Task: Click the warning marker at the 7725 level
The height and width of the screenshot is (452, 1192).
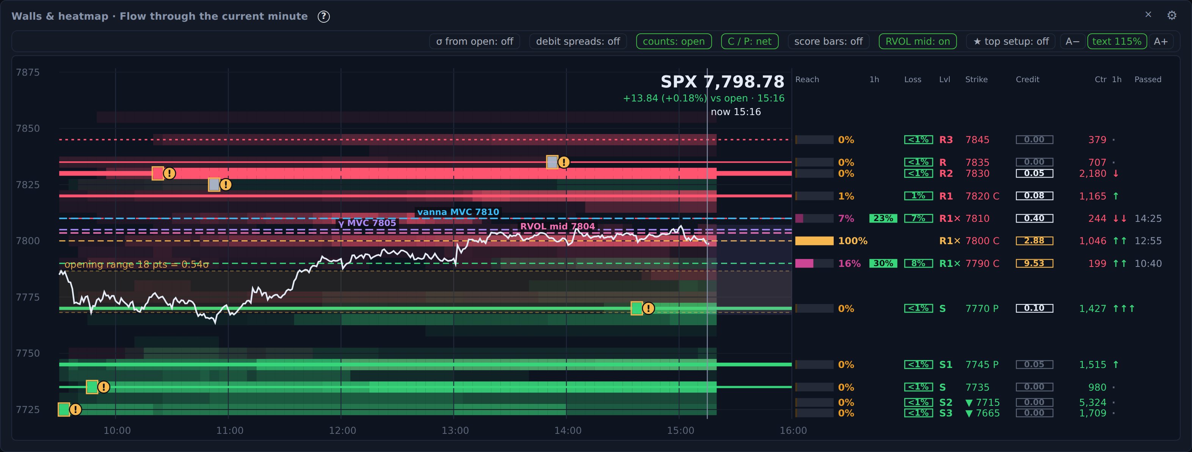Action: [75, 410]
